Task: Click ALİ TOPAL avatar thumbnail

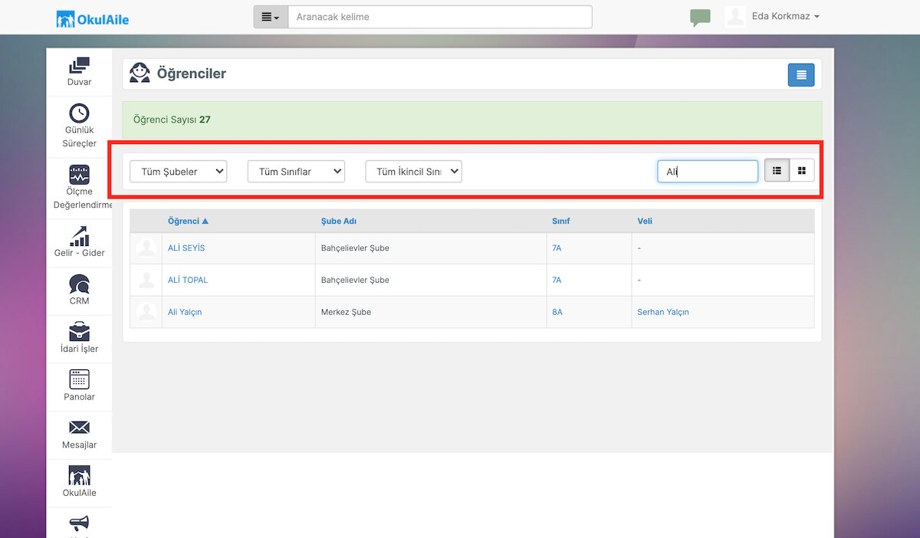Action: coord(146,280)
